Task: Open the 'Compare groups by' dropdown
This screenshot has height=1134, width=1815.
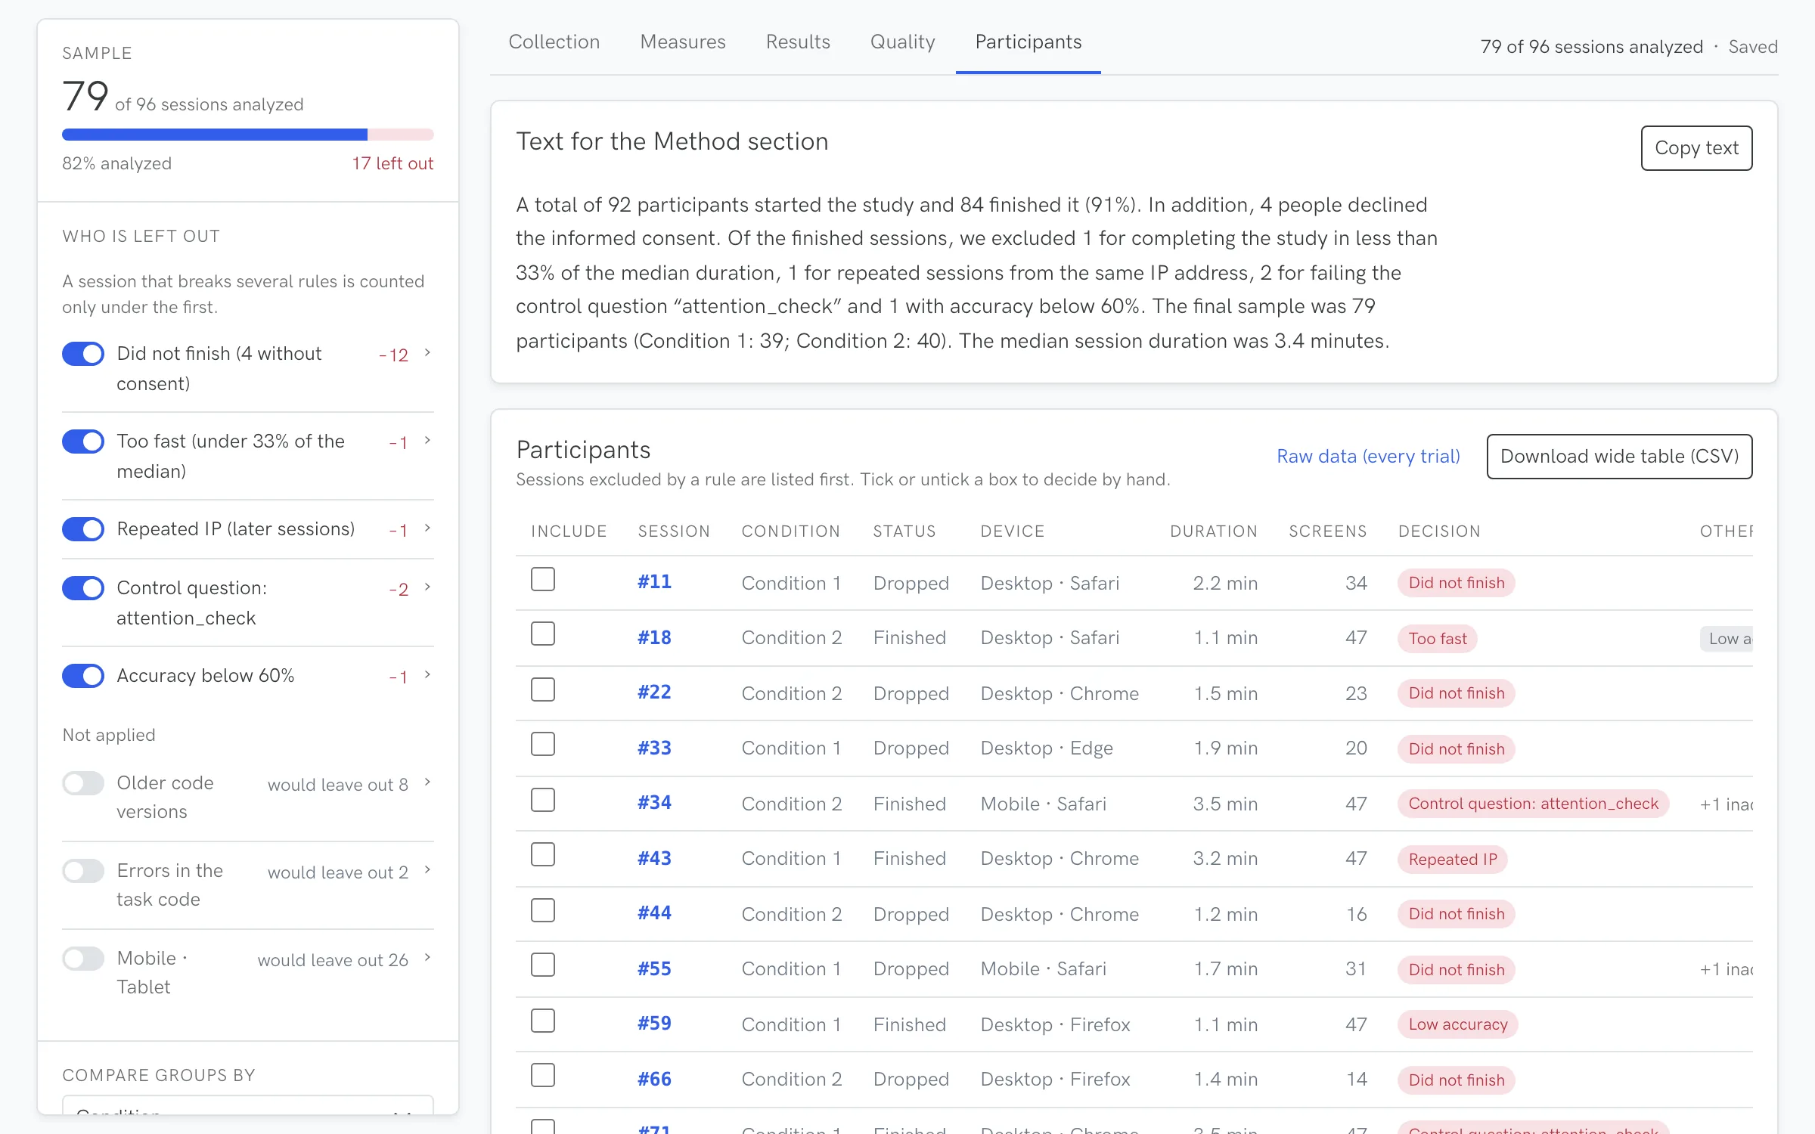Action: pyautogui.click(x=248, y=1105)
